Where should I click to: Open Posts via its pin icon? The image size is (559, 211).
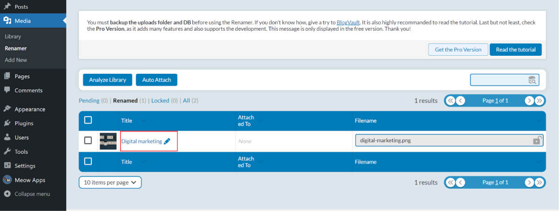[x=7, y=7]
